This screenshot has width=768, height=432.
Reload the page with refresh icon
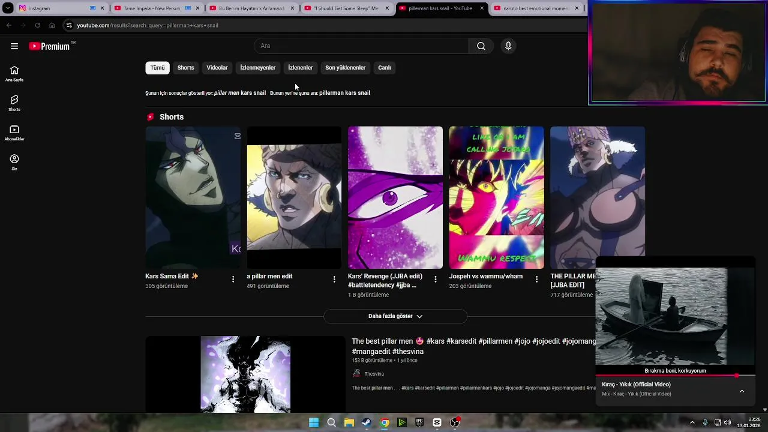tap(37, 25)
